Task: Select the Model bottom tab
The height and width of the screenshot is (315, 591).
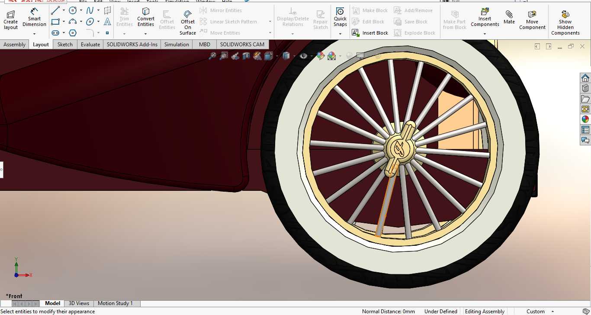Action: (53, 303)
